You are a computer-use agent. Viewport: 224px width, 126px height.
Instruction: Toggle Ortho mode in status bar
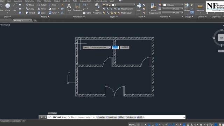(x=153, y=125)
